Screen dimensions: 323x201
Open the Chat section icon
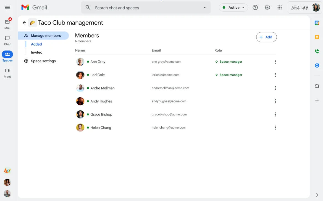(x=7, y=38)
